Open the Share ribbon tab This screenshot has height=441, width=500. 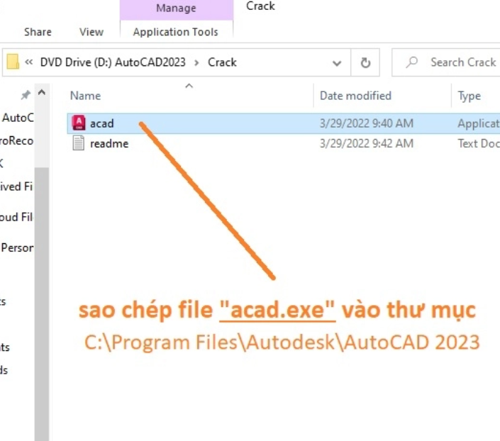click(x=38, y=32)
